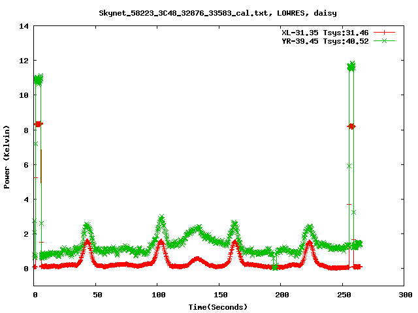Image resolution: width=418 pixels, height=313 pixels.
Task: Click the red peak near 43 seconds
Action: tap(87, 243)
